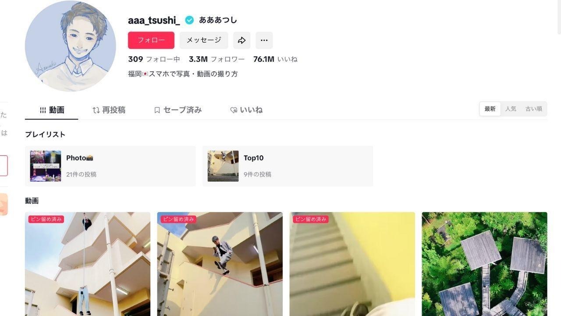Select the 古い順 oldest sort option

[534, 109]
